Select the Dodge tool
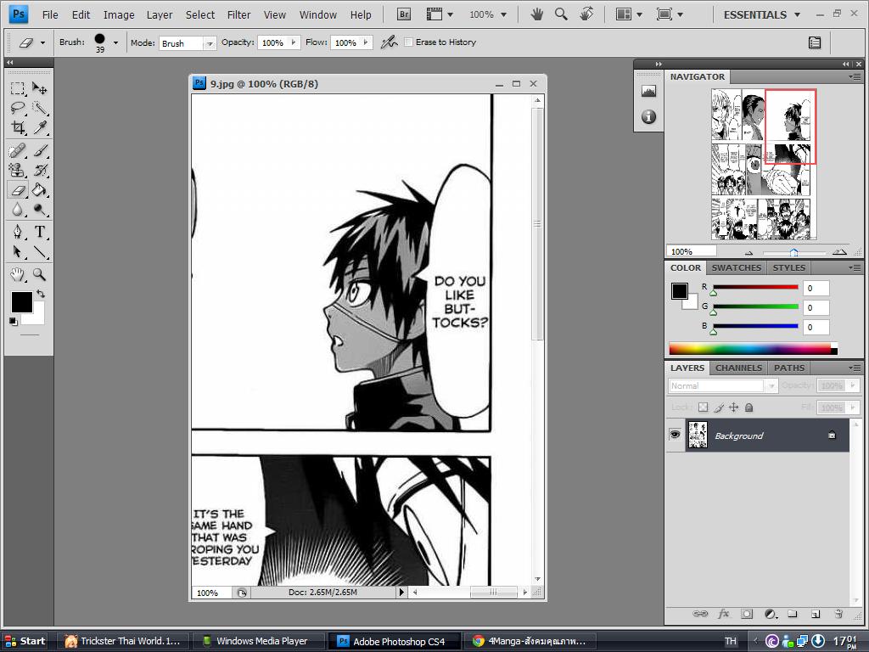The image size is (869, 652). click(x=39, y=210)
